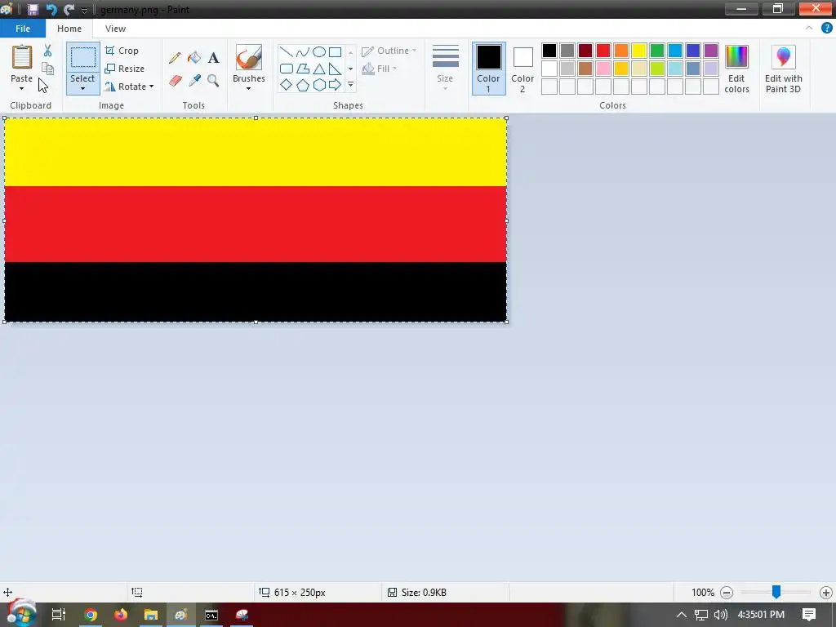Activate Color 1 foreground selector

point(488,69)
